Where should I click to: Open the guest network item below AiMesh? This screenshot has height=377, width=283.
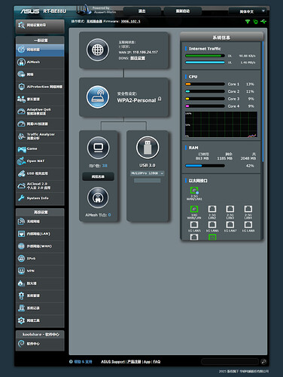pyautogui.click(x=40, y=75)
